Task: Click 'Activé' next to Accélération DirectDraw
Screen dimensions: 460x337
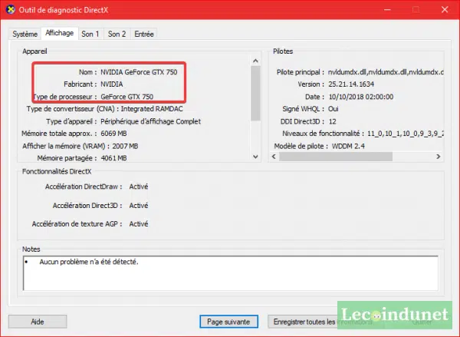Action: tap(139, 187)
